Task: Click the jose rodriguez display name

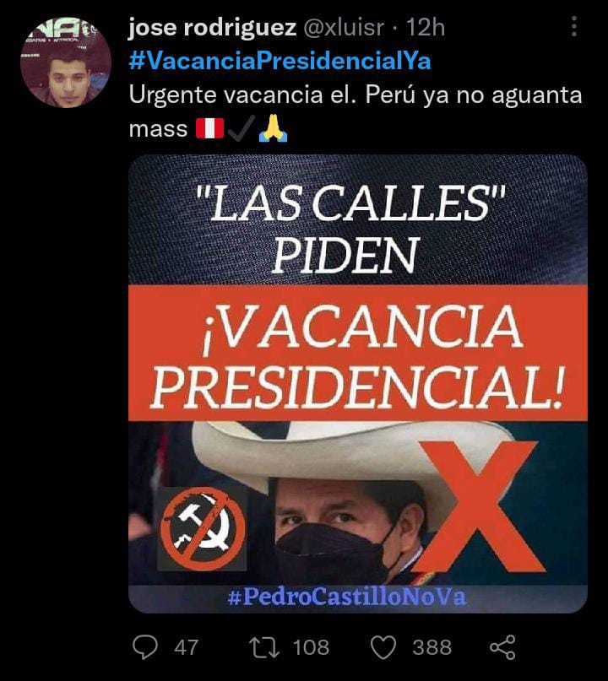Action: (x=212, y=28)
